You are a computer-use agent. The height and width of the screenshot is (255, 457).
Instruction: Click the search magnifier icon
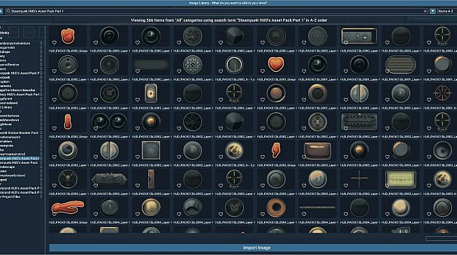[8, 11]
